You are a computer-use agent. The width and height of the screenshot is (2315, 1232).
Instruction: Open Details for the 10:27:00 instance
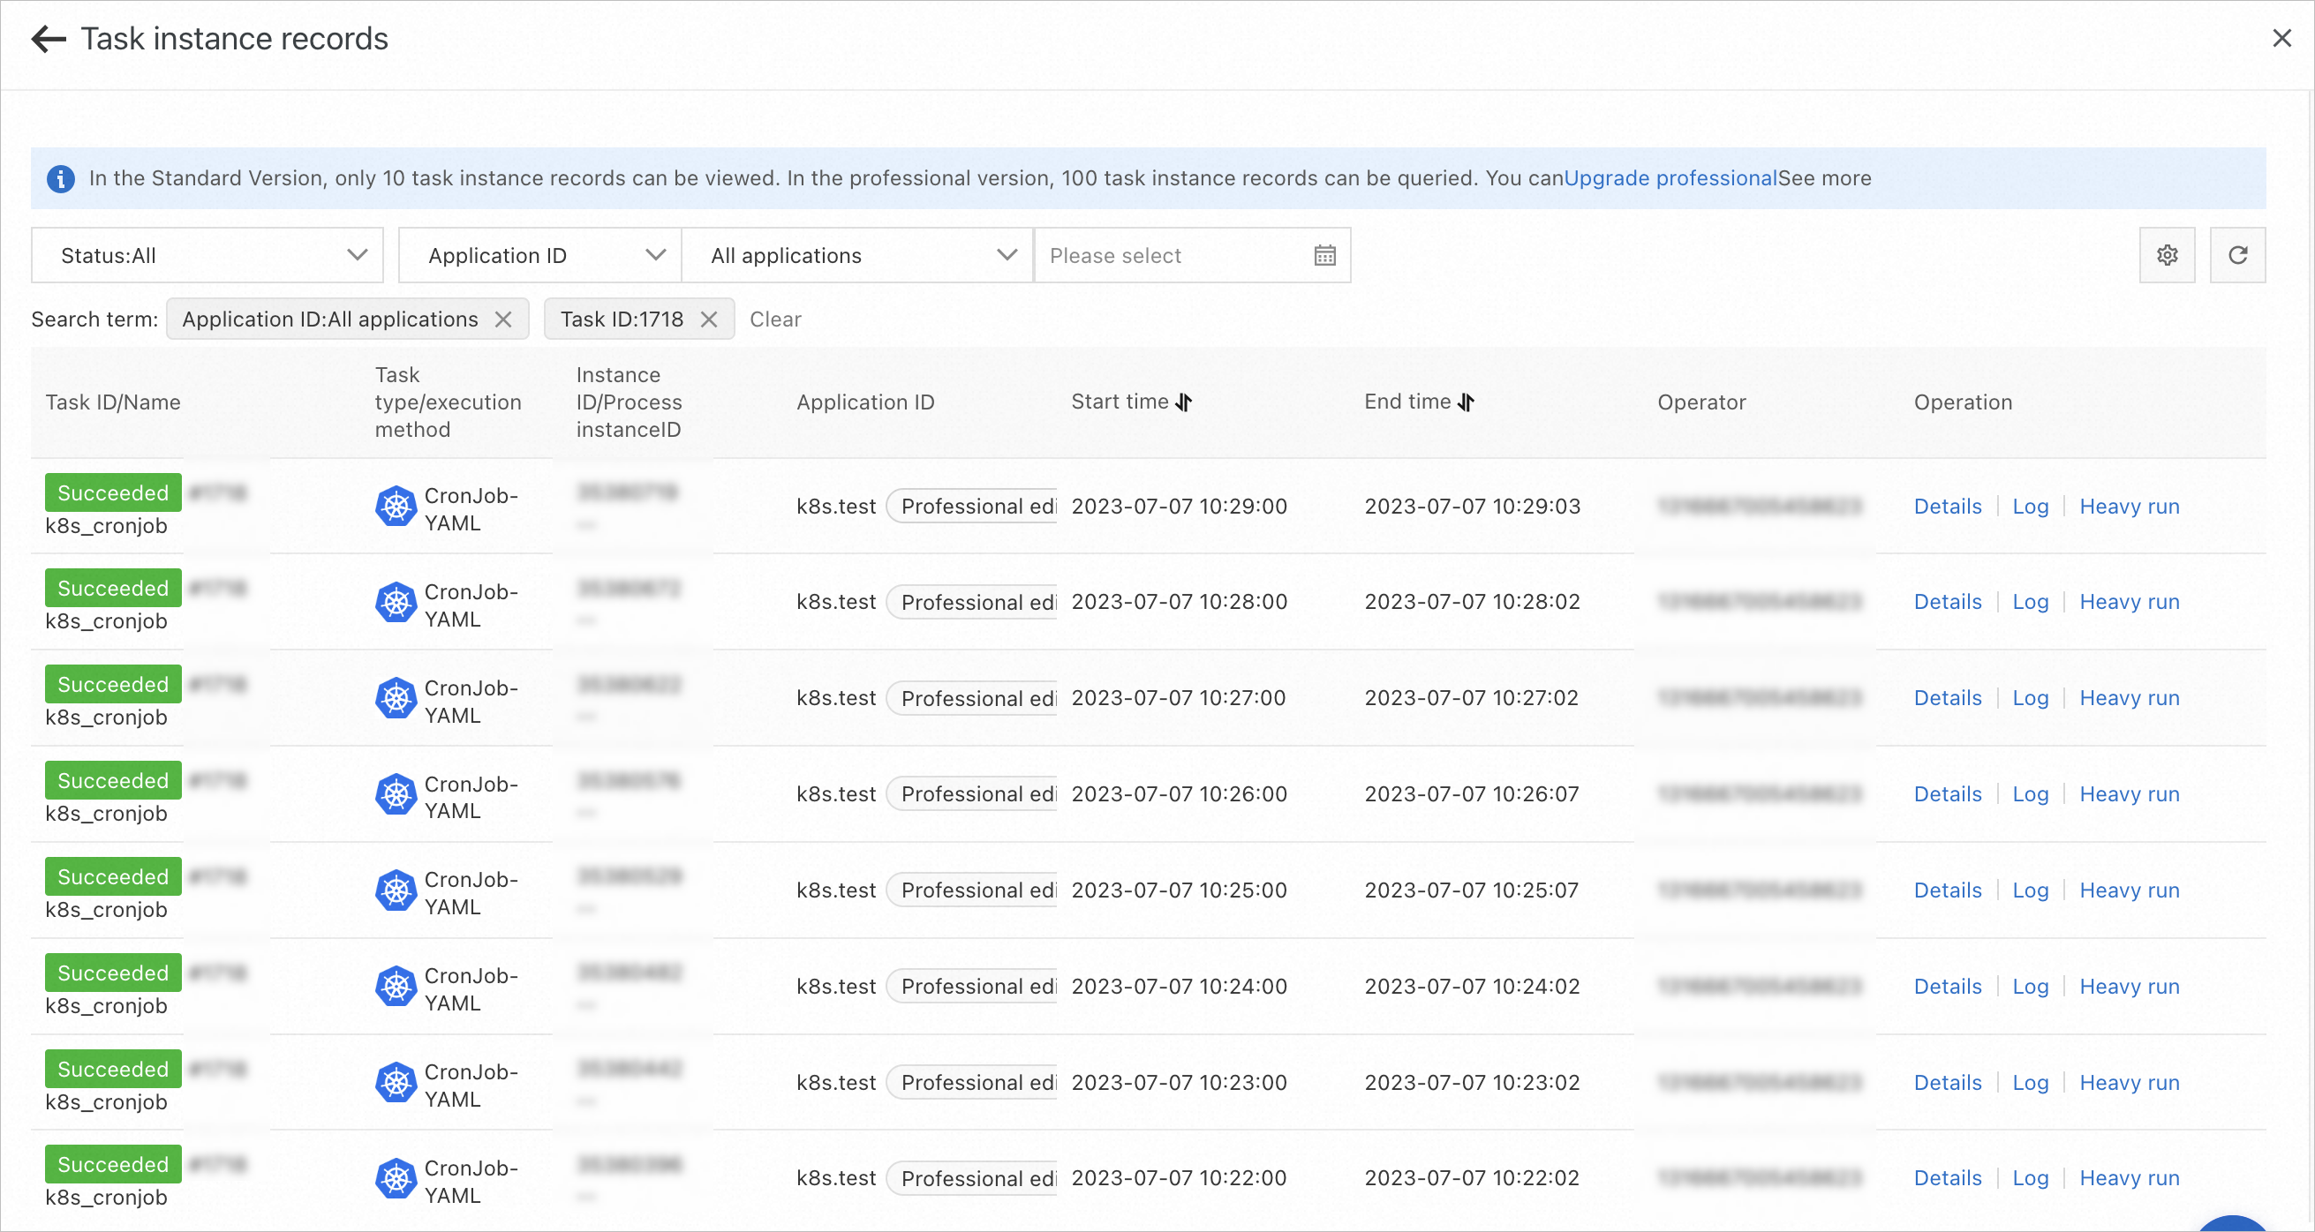click(x=1948, y=698)
